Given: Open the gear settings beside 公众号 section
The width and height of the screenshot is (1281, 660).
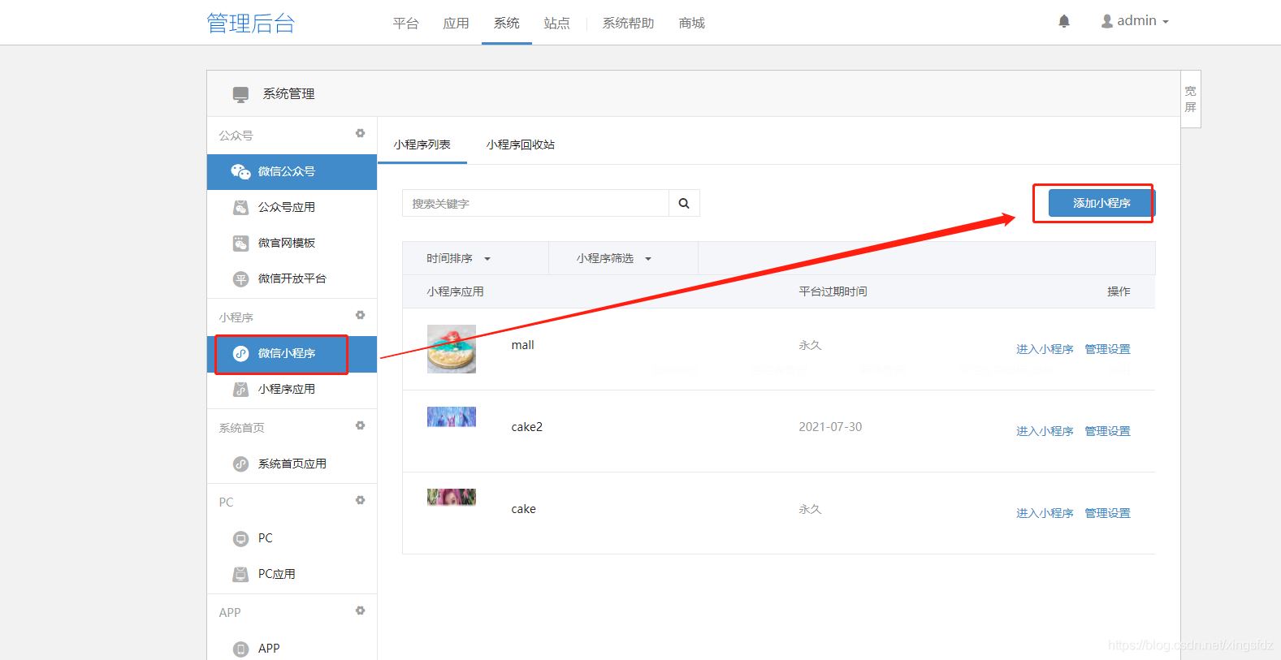Looking at the screenshot, I should [x=360, y=133].
